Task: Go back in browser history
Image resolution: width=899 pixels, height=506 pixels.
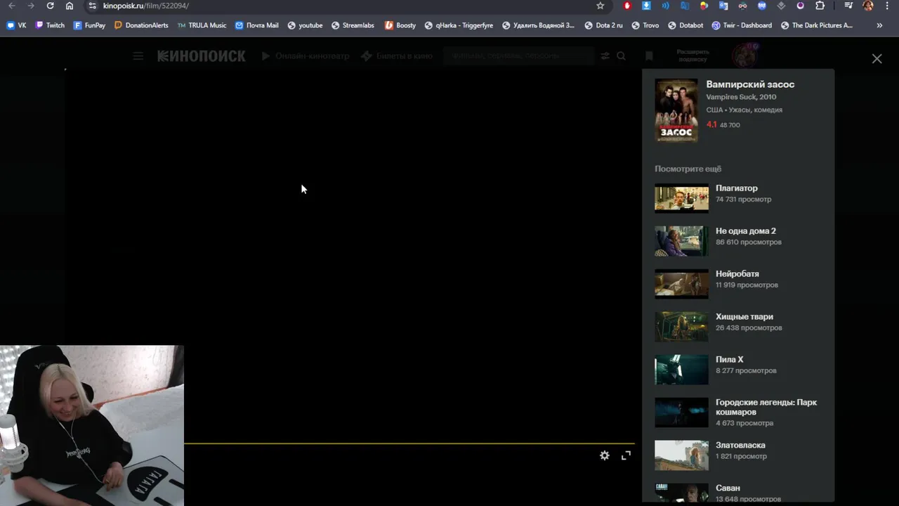Action: pos(11,6)
